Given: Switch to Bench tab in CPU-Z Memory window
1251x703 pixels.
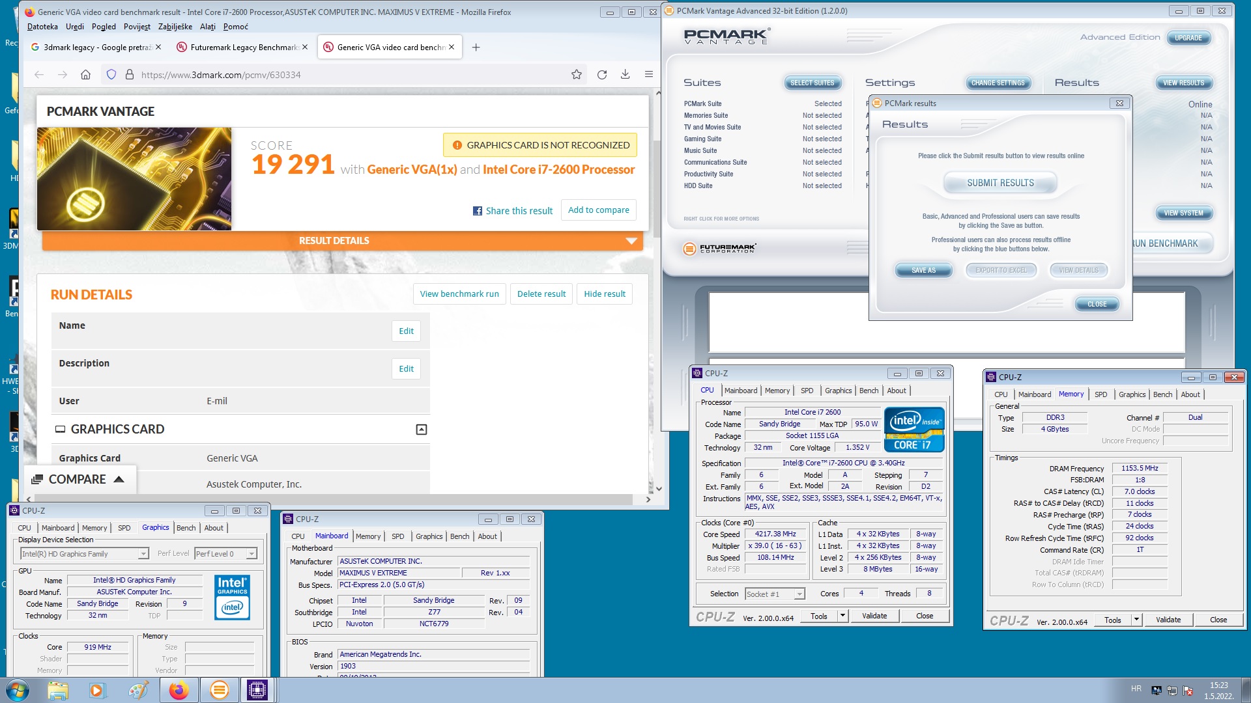Looking at the screenshot, I should (1162, 394).
